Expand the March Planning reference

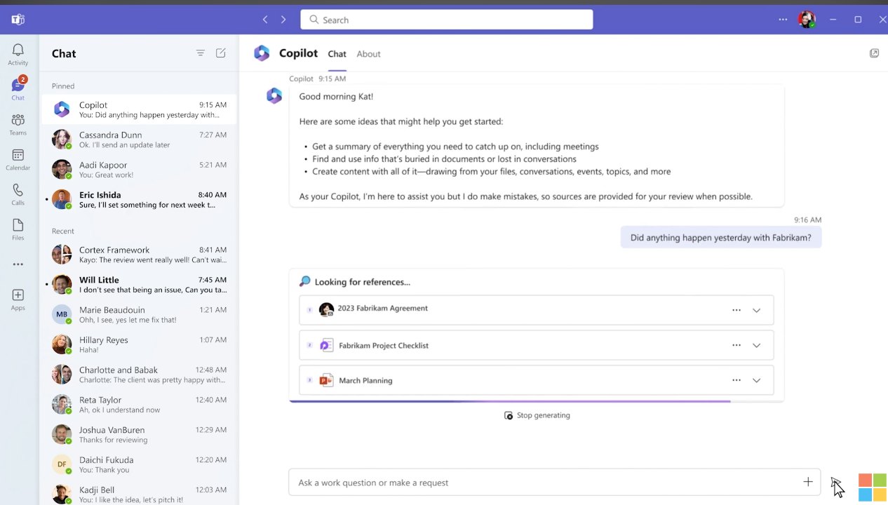(x=756, y=380)
